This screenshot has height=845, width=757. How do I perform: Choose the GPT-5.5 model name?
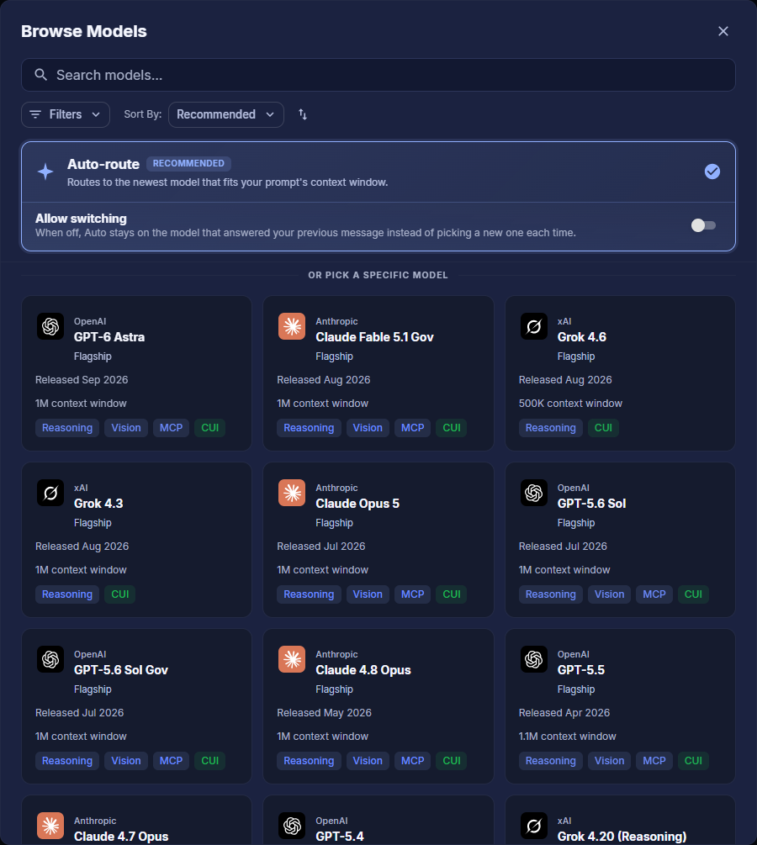pos(580,670)
